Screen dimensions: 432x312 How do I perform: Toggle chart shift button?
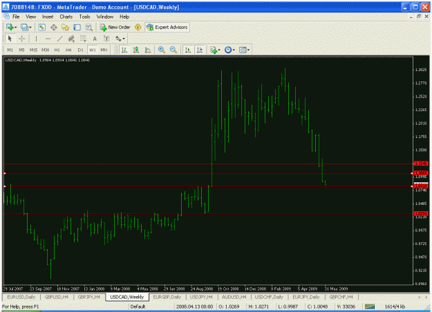pyautogui.click(x=200, y=50)
